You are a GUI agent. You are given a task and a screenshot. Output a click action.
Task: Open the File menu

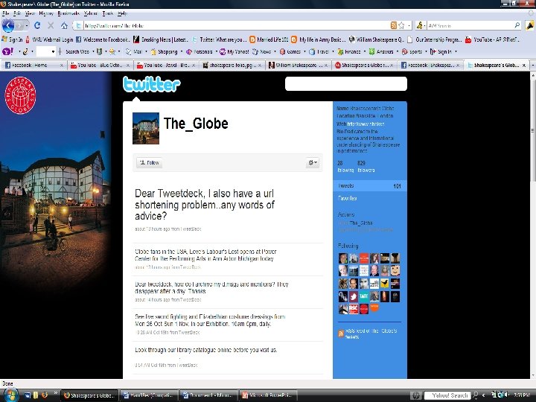click(x=5, y=13)
